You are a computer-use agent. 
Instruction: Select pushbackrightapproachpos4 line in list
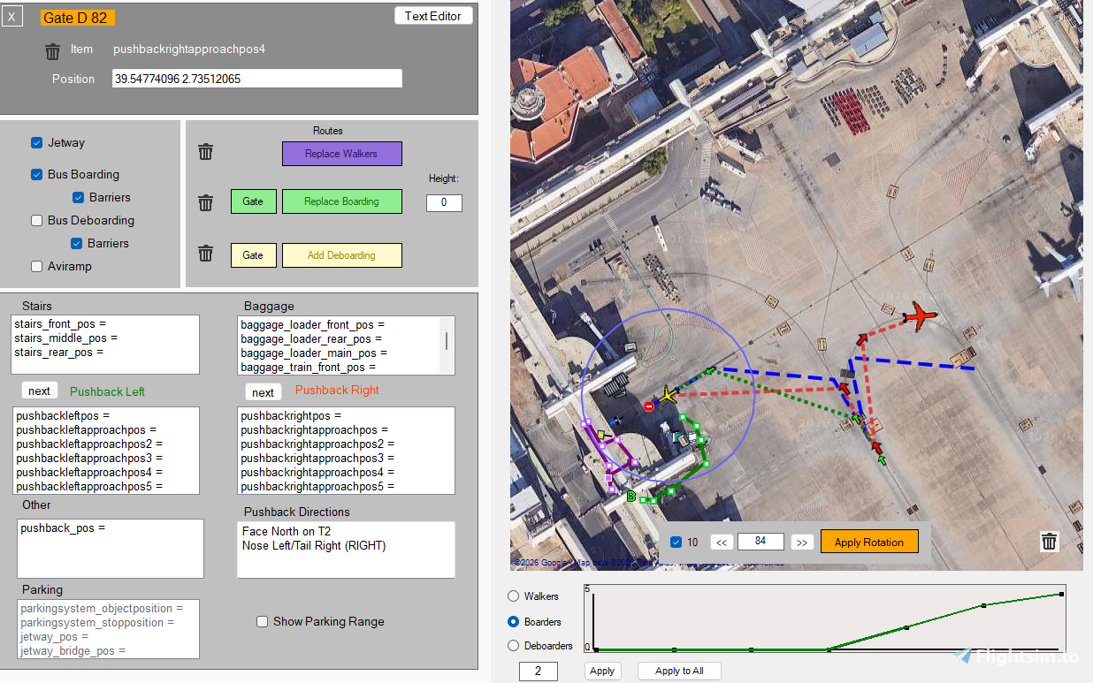tap(317, 472)
